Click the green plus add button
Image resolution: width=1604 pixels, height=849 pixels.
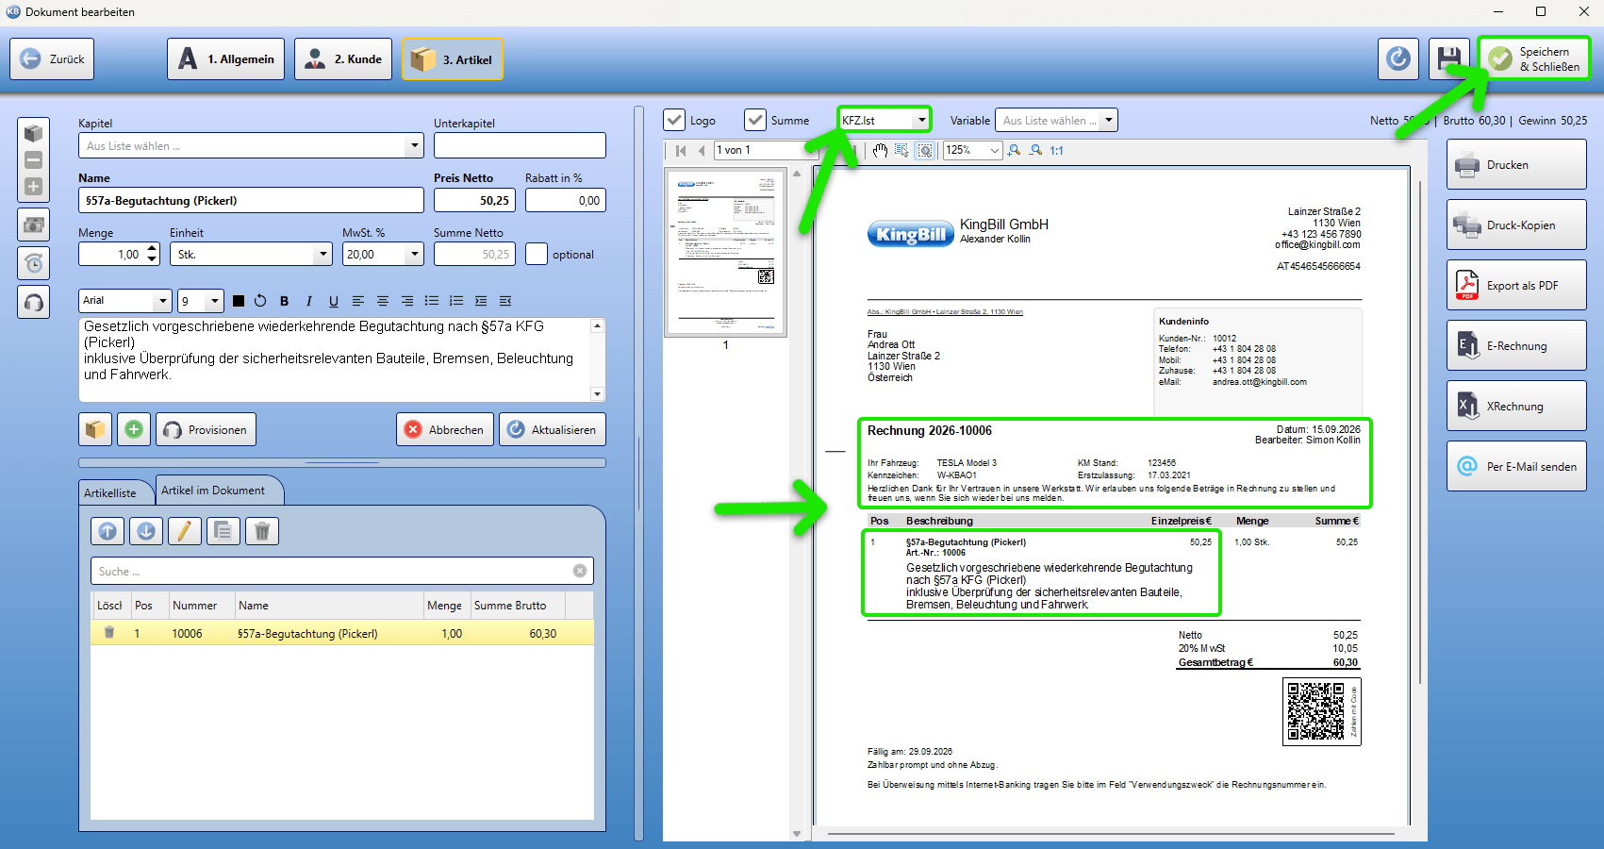coord(134,429)
